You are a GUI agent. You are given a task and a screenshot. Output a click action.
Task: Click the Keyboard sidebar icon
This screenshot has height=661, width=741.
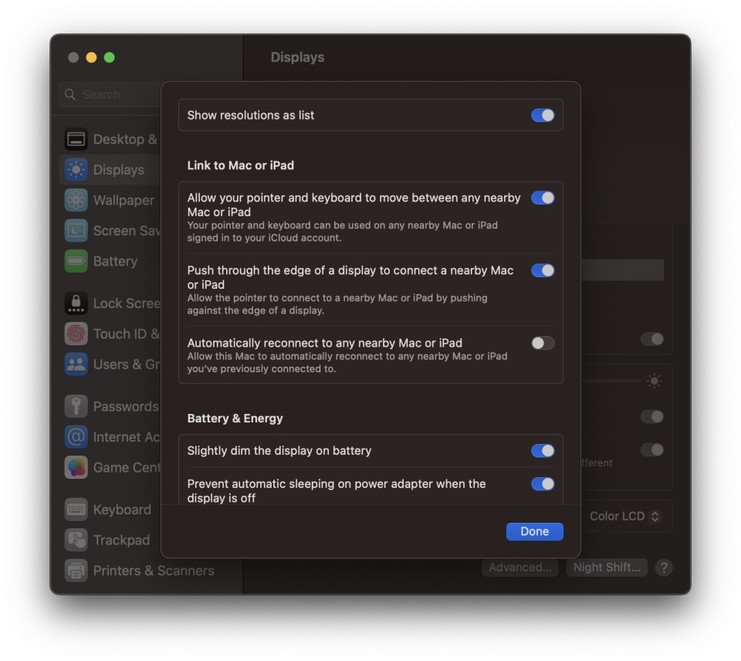(76, 510)
